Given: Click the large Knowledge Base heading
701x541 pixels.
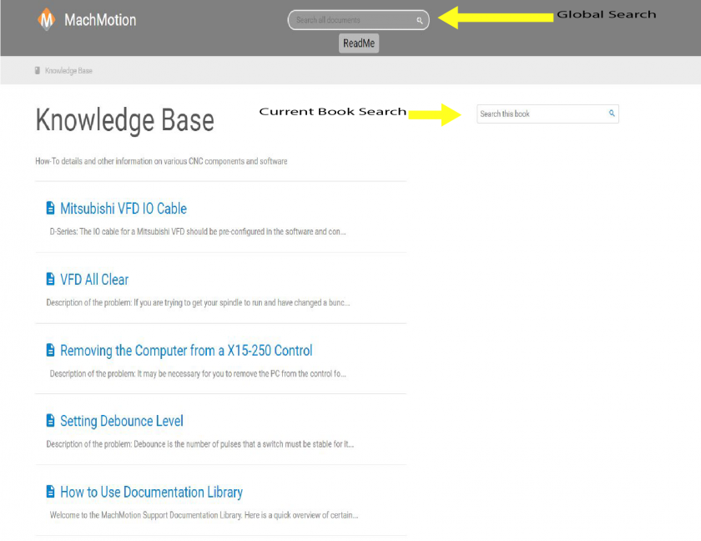Looking at the screenshot, I should pos(124,120).
